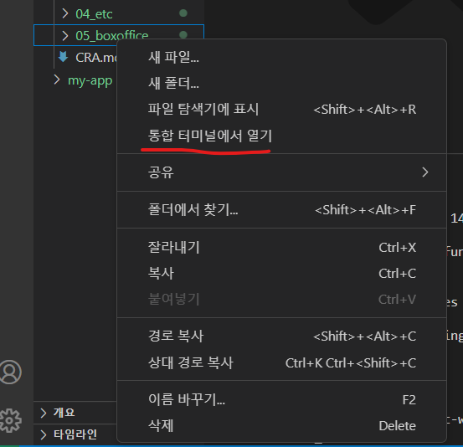Select 폴더에서 찾기... menu entry
The height and width of the screenshot is (447, 463).
(281, 210)
